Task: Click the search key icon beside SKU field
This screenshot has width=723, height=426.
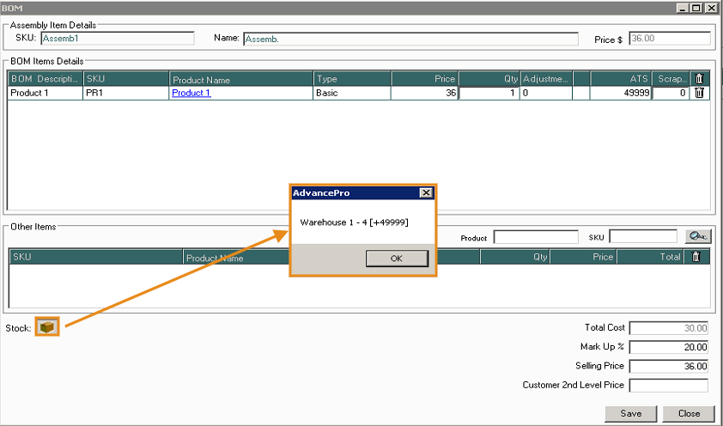Action: point(696,237)
